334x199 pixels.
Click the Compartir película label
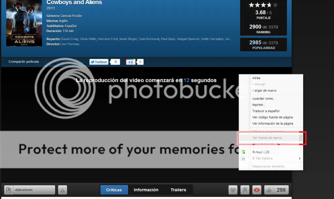[x=23, y=62]
